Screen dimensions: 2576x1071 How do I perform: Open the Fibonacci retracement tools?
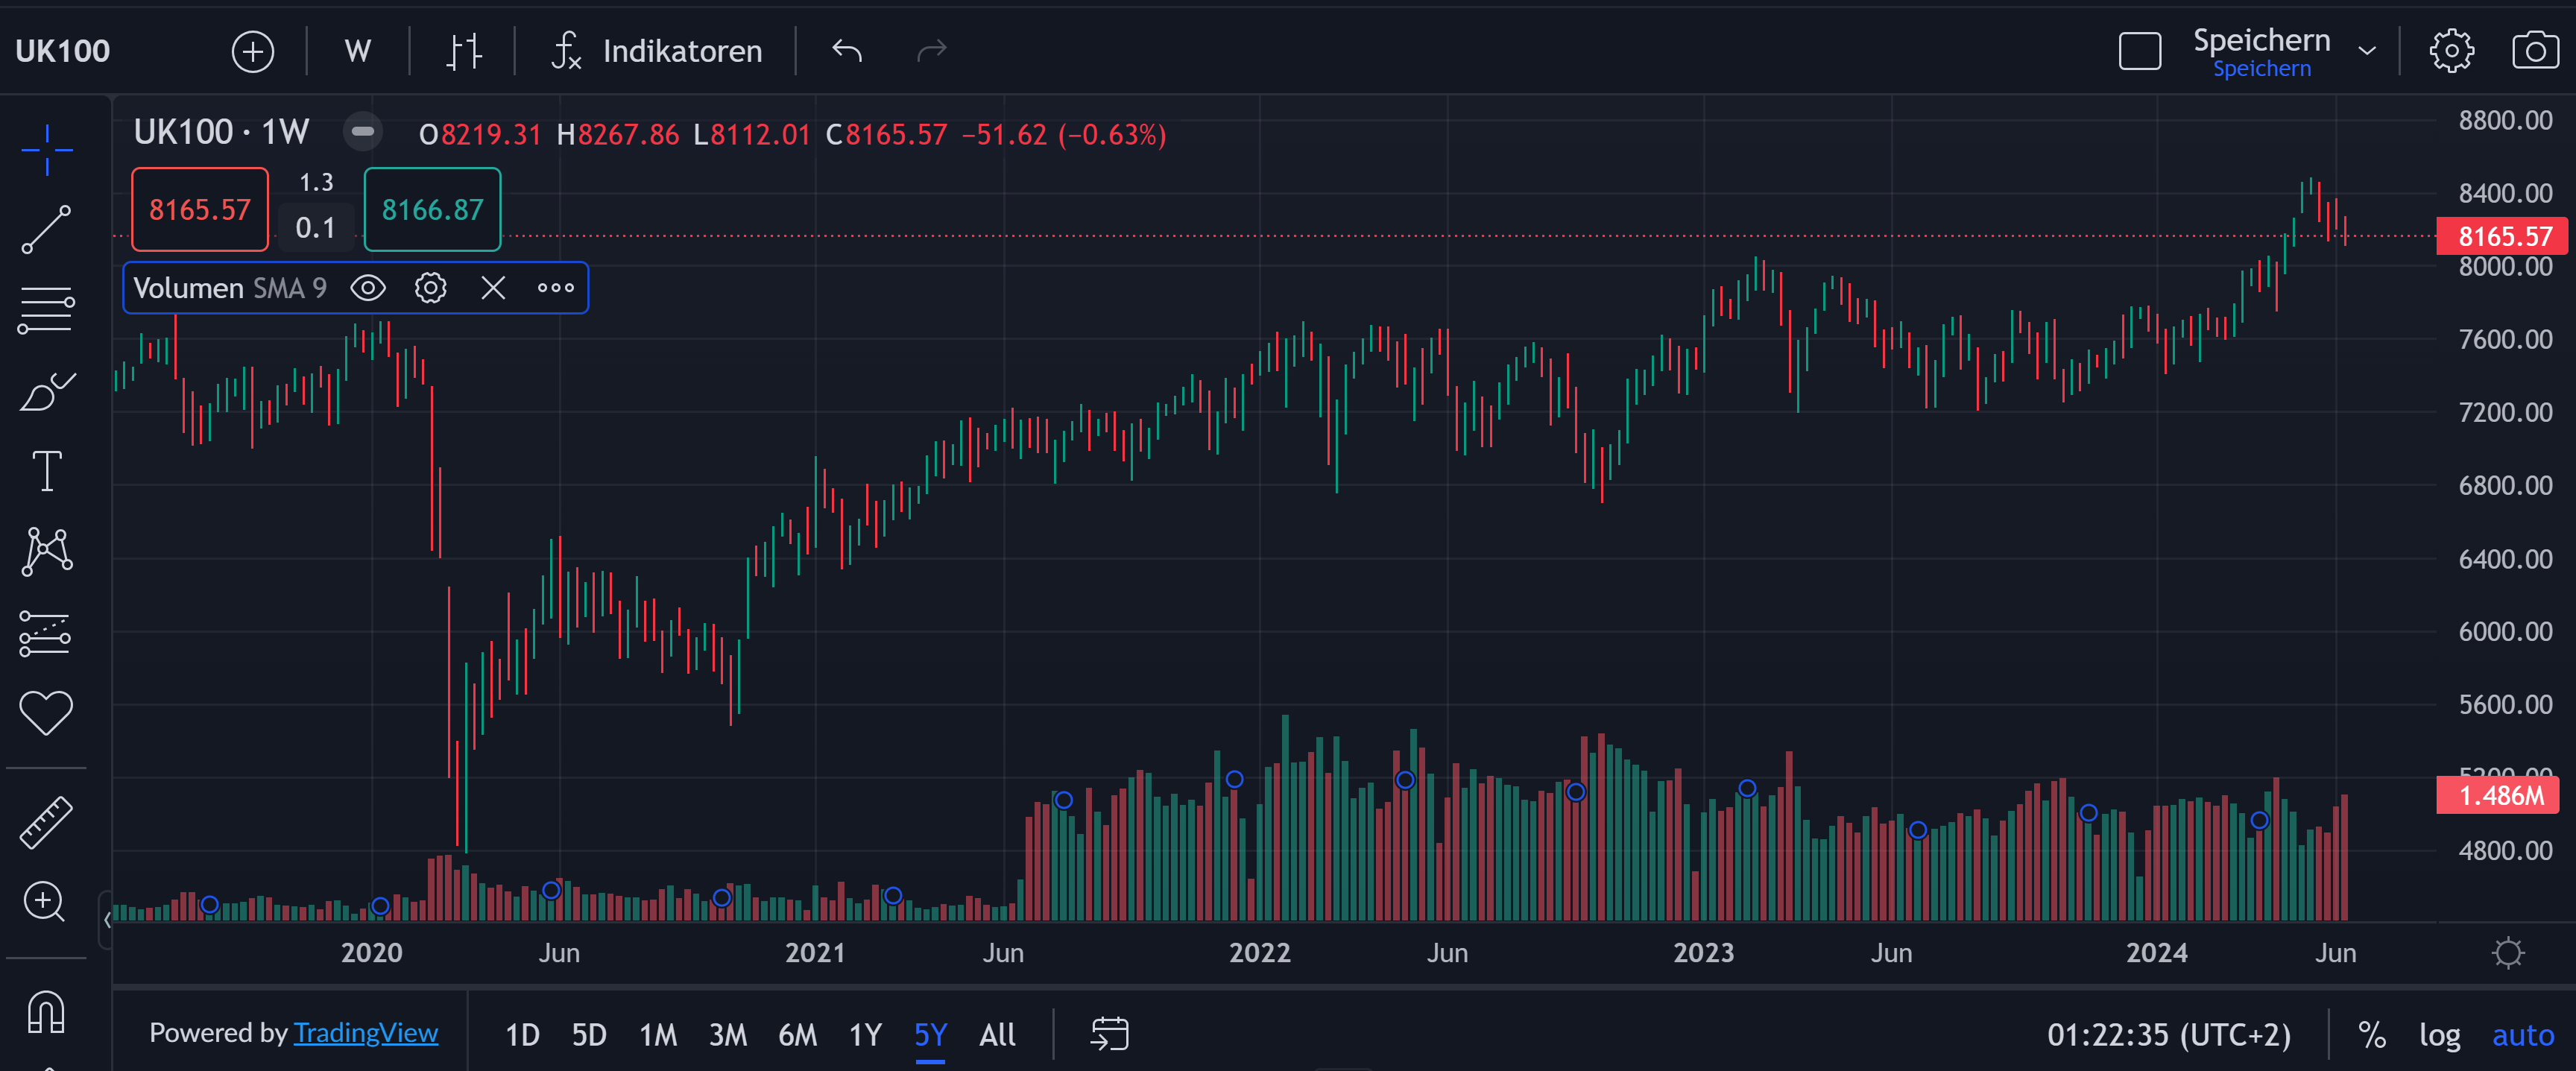tap(46, 310)
